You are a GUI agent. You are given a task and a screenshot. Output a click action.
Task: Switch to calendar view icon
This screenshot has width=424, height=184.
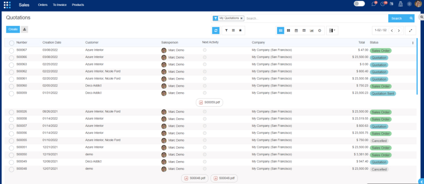(296, 31)
